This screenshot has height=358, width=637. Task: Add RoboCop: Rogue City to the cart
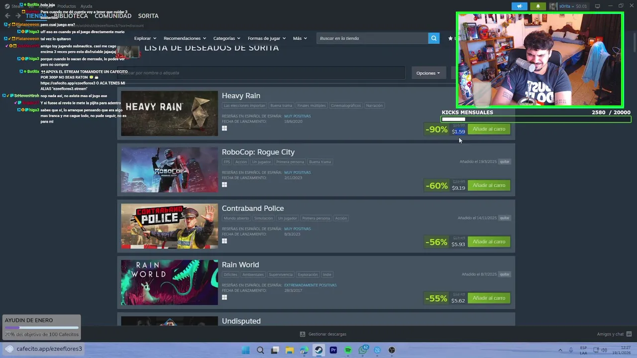point(489,185)
